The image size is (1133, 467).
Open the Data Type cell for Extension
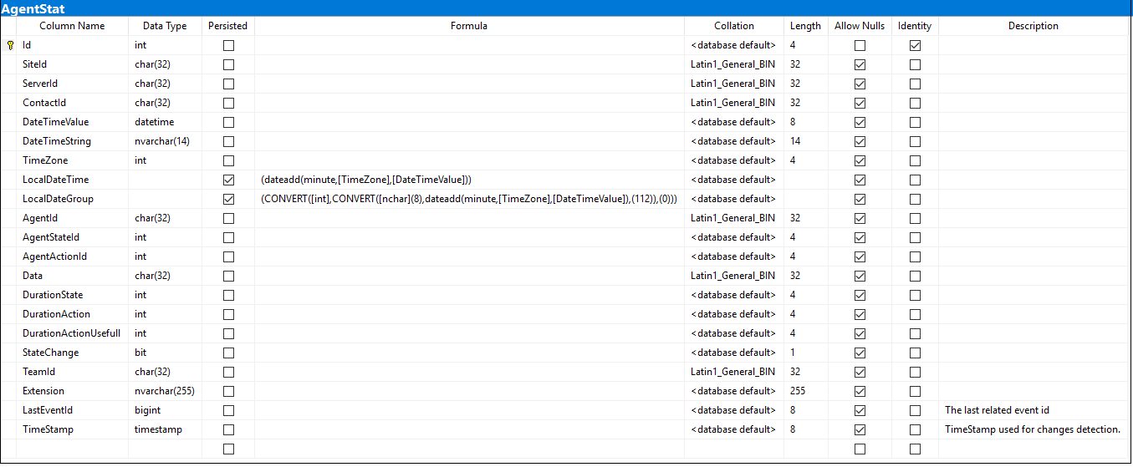pos(165,391)
